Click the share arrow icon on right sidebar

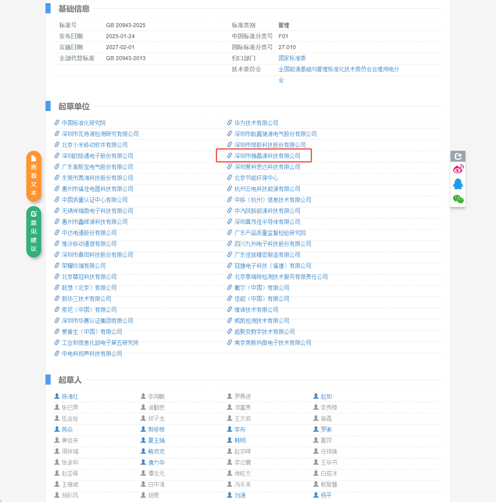[458, 156]
